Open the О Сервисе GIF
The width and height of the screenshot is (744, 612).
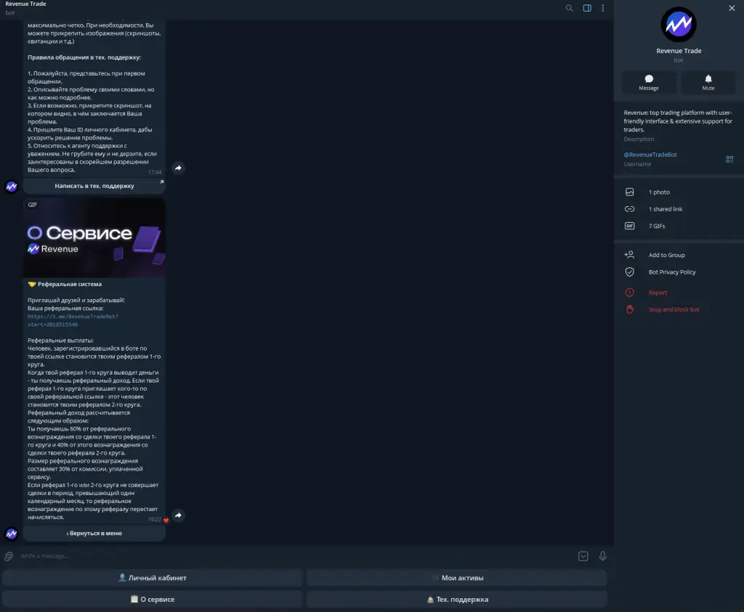(94, 238)
